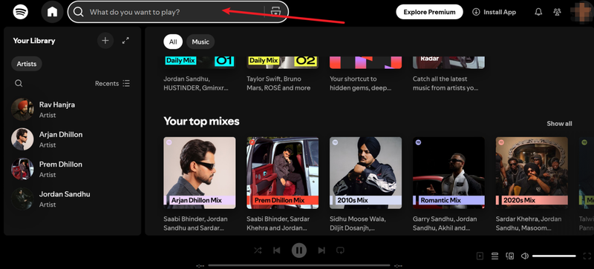Screen dimensions: 594x269
Task: Open Arjan Dhillon Mix cover
Action: (200, 173)
